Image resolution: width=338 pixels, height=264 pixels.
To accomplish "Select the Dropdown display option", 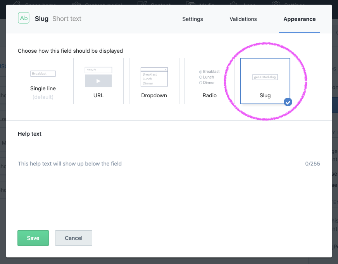I will pyautogui.click(x=154, y=81).
